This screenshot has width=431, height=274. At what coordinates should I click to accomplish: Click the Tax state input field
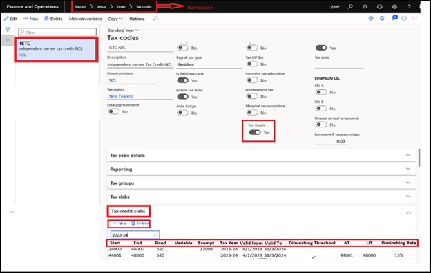(x=339, y=64)
